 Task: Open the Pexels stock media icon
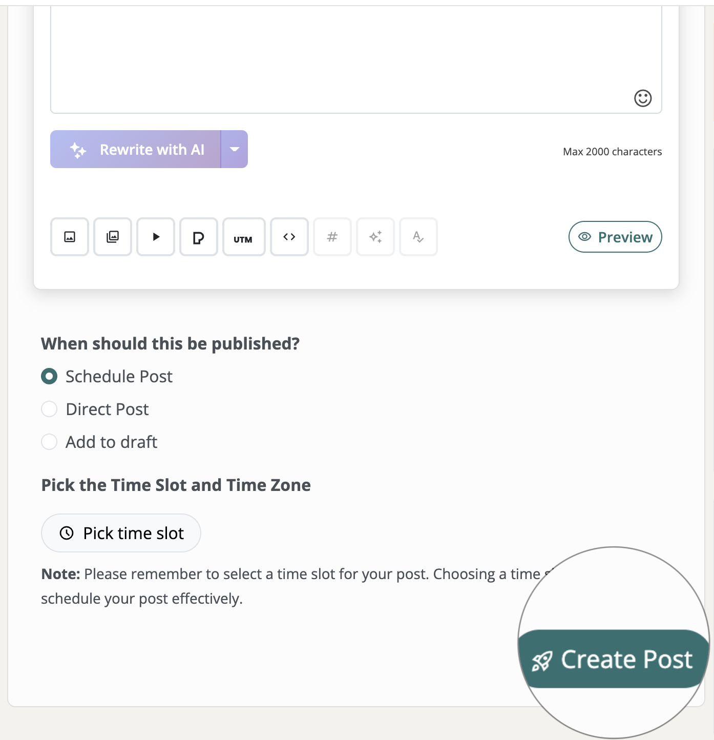[198, 237]
